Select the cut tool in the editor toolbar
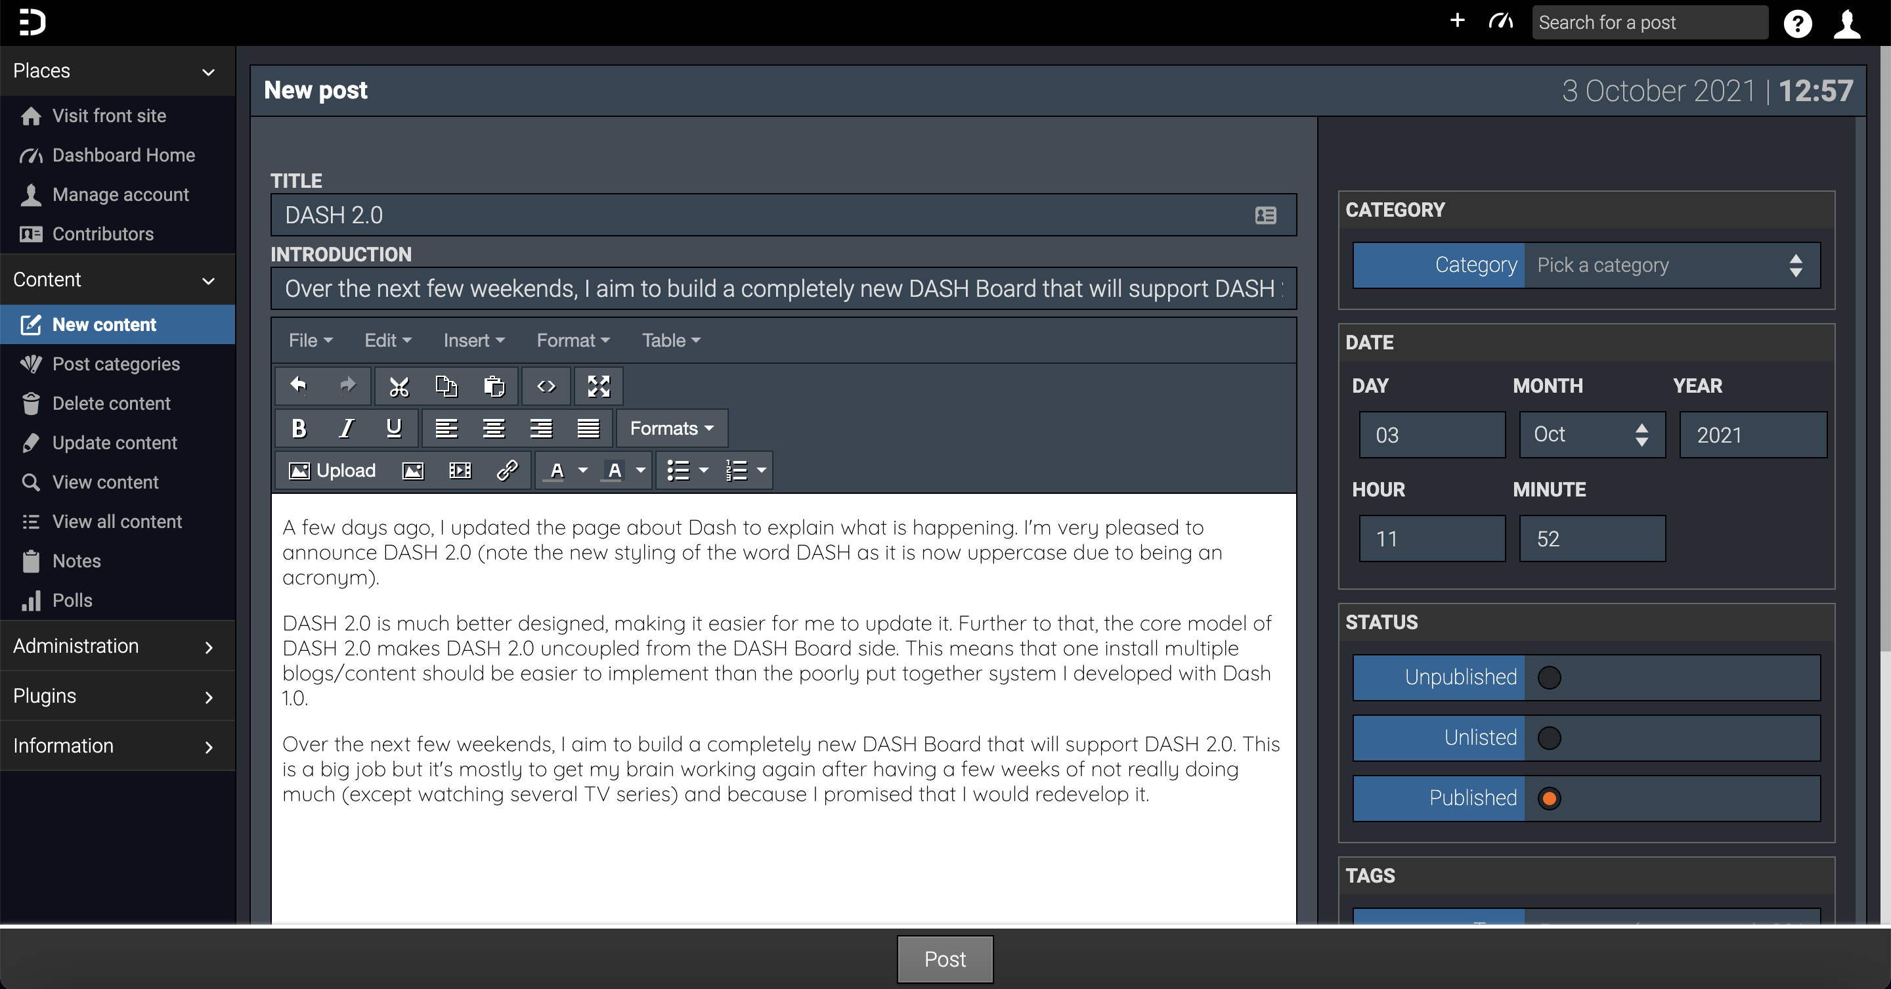 coord(399,386)
